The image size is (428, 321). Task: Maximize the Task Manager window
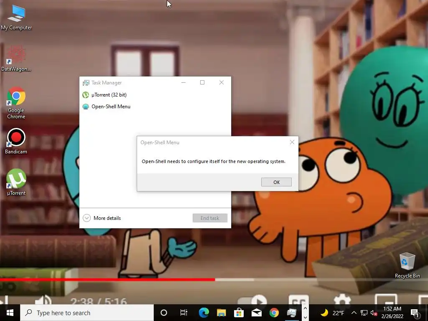pyautogui.click(x=202, y=82)
